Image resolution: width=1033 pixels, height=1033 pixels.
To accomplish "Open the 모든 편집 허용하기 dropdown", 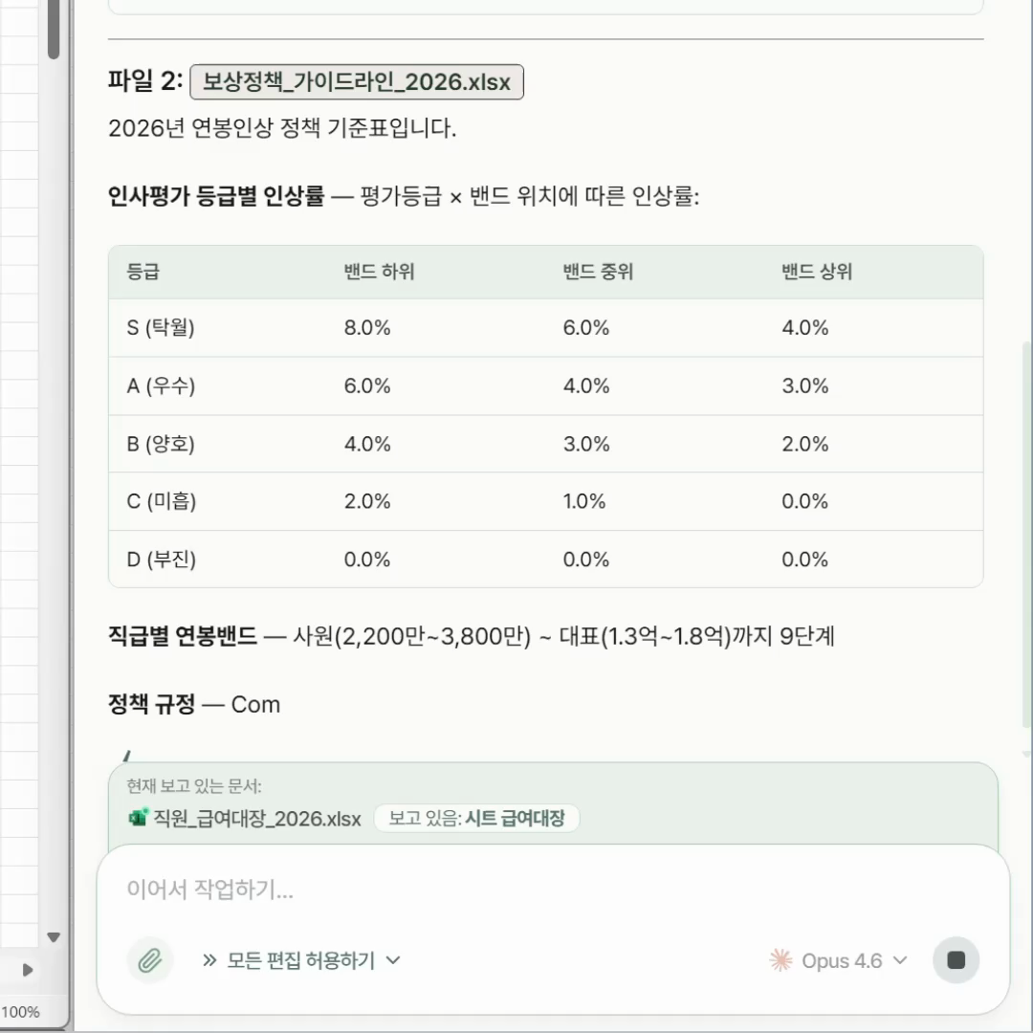I will (x=302, y=960).
